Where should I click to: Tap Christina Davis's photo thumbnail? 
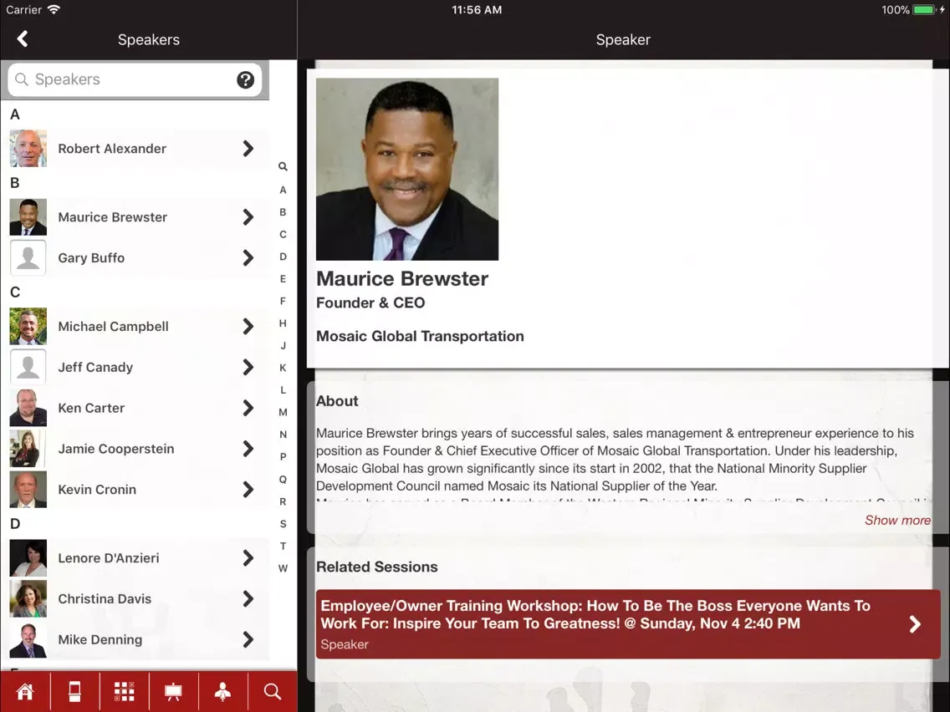click(28, 599)
